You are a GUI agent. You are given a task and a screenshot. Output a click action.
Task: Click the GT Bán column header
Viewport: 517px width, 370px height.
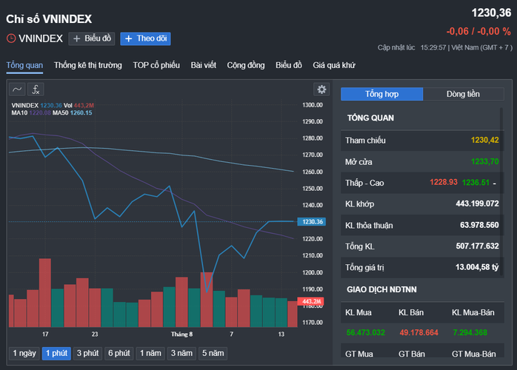412,354
